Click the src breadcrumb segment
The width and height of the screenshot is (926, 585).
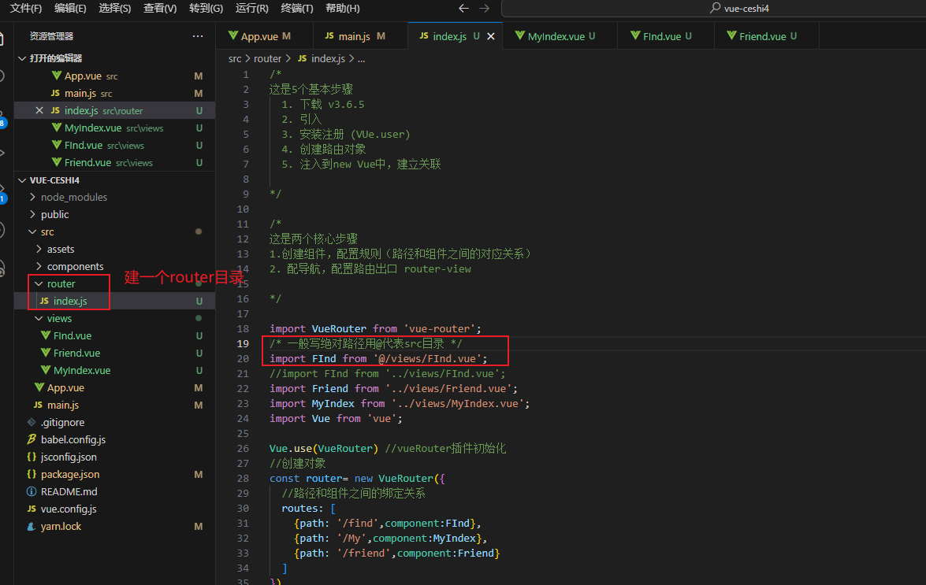click(x=235, y=58)
